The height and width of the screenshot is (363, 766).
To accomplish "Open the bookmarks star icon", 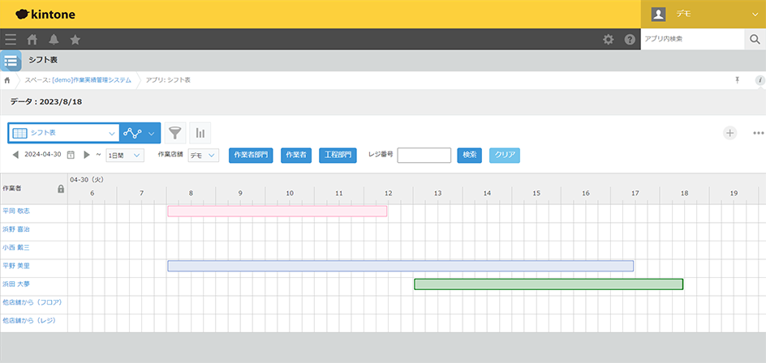I will (x=75, y=39).
